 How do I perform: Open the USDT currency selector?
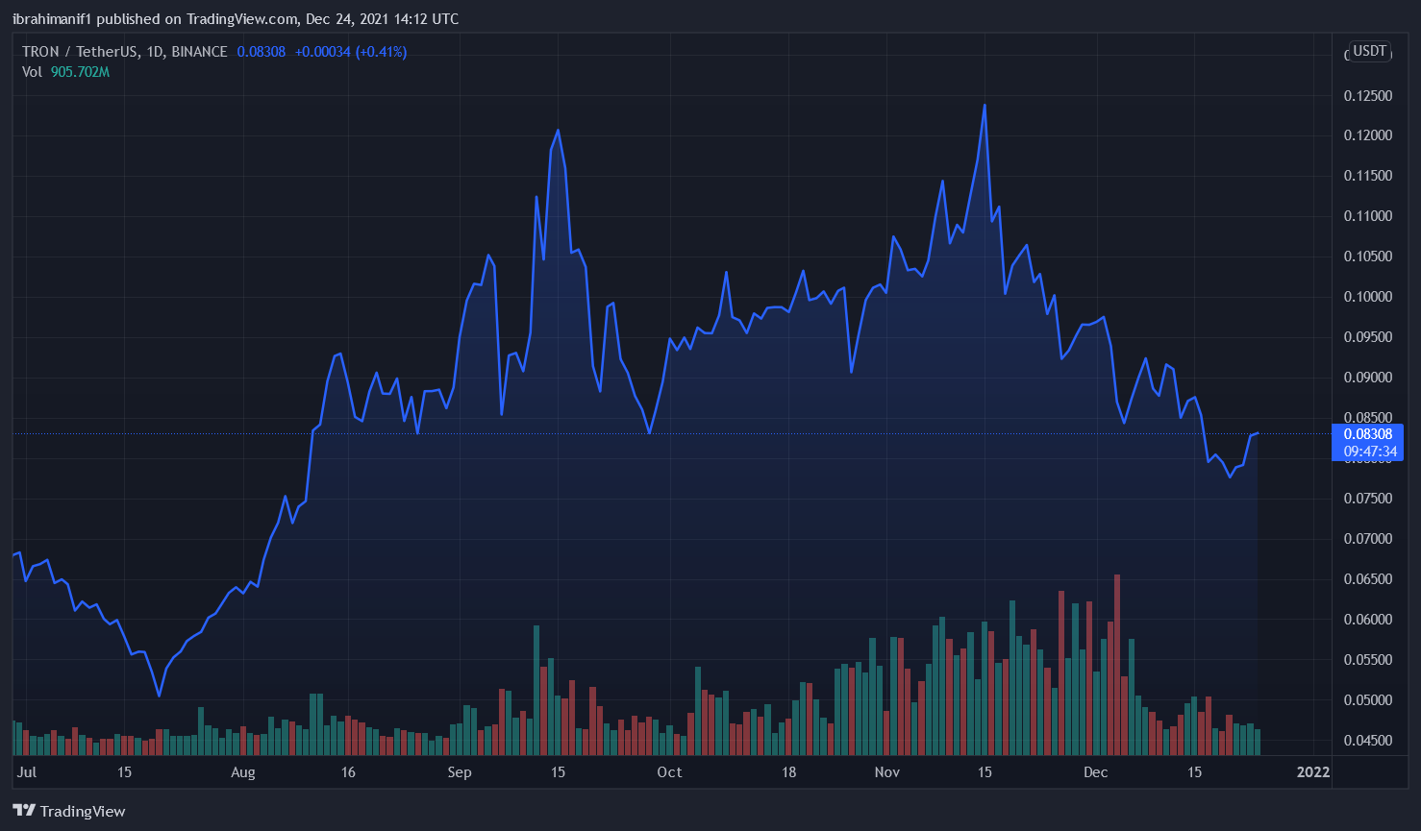[1370, 51]
